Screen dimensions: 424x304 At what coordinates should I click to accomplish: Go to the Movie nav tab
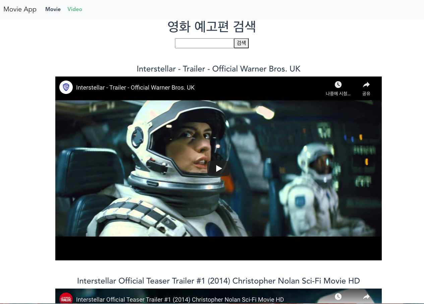(53, 9)
